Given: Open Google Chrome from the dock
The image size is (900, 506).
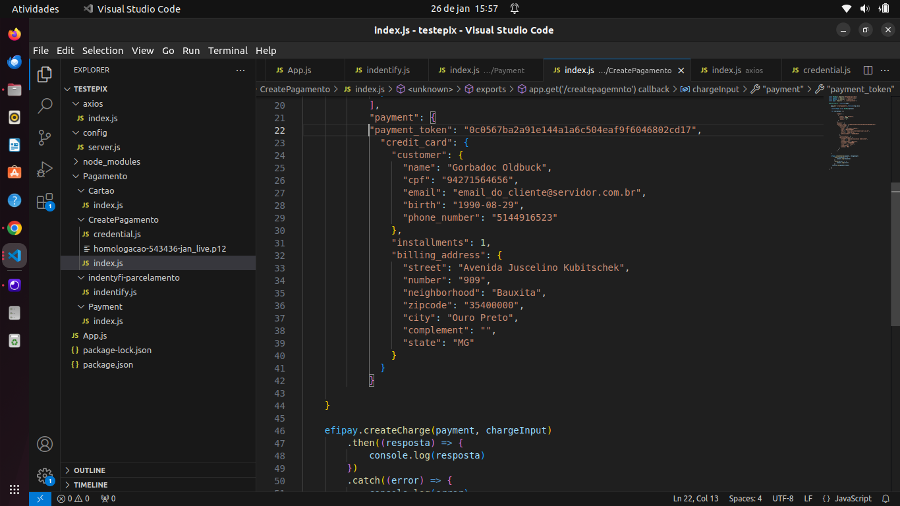Looking at the screenshot, I should click(14, 228).
